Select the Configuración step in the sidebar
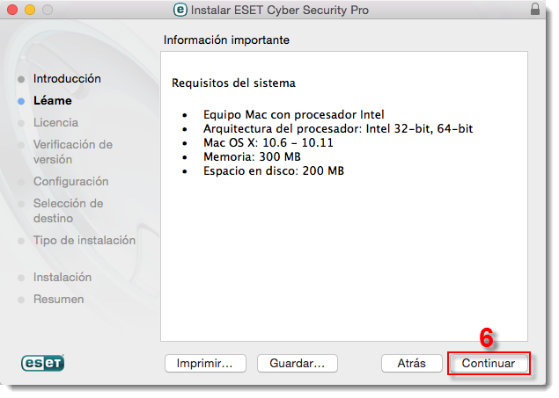This screenshot has height=398, width=559. 71,181
